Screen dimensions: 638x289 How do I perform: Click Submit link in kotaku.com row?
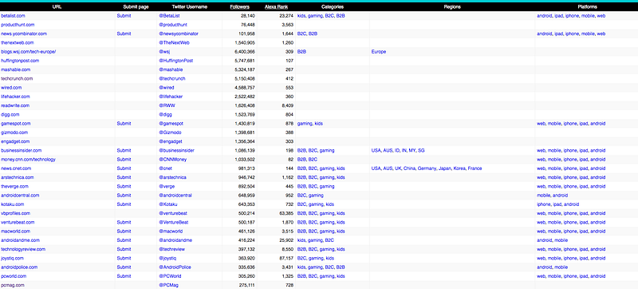tap(124, 204)
